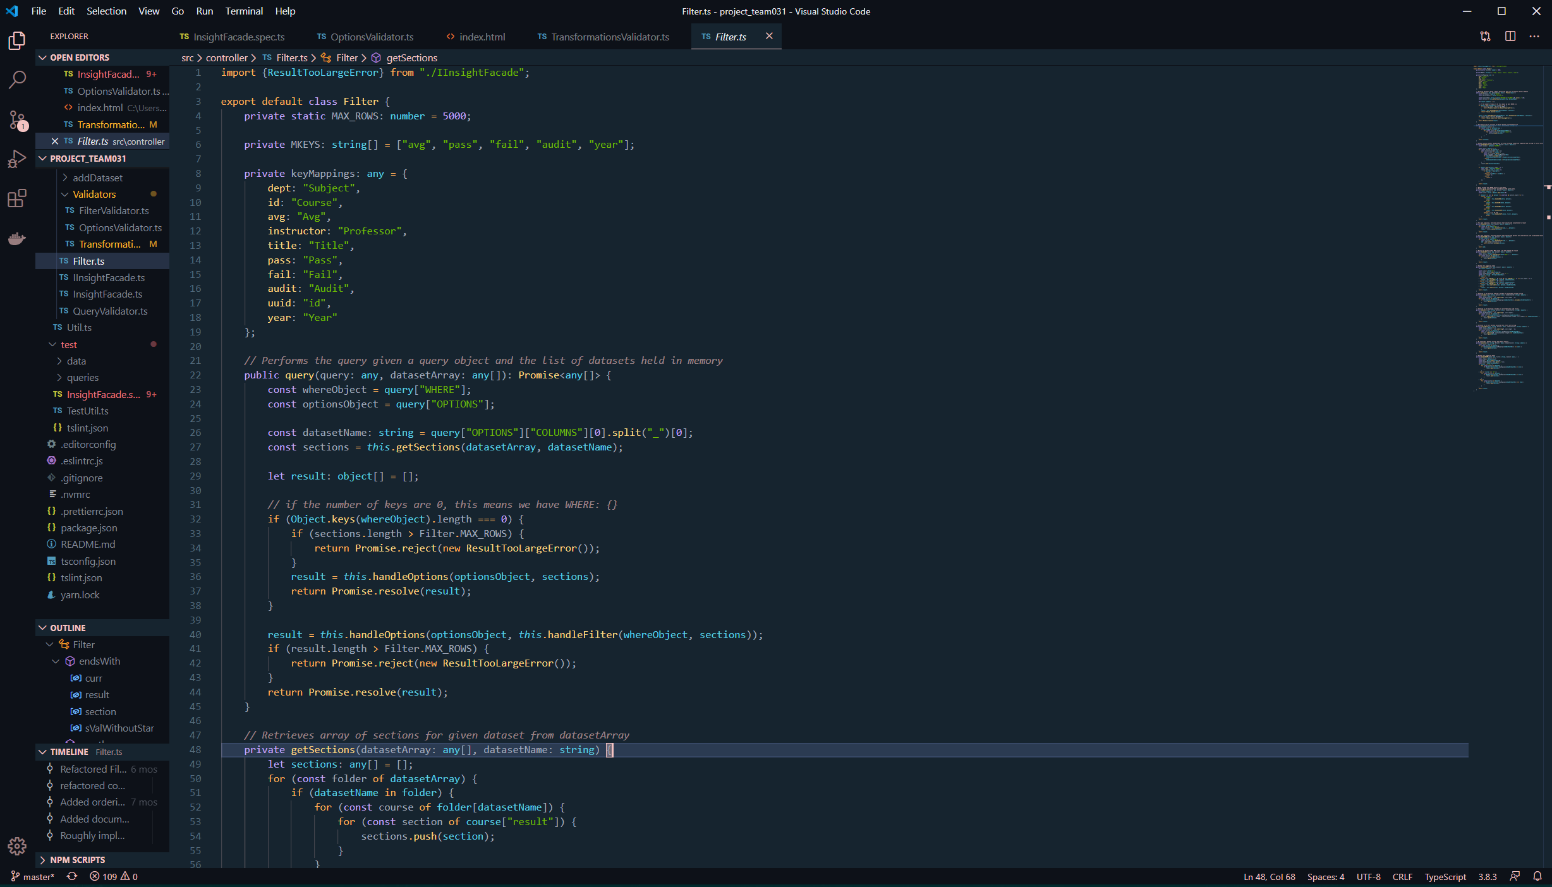This screenshot has width=1552, height=887.
Task: Collapse the Validators folder
Action: click(94, 194)
